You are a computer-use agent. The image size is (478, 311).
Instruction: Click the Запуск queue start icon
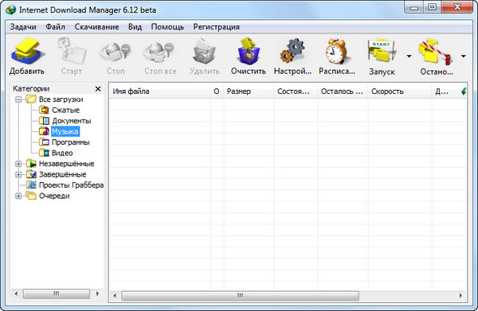pyautogui.click(x=382, y=51)
